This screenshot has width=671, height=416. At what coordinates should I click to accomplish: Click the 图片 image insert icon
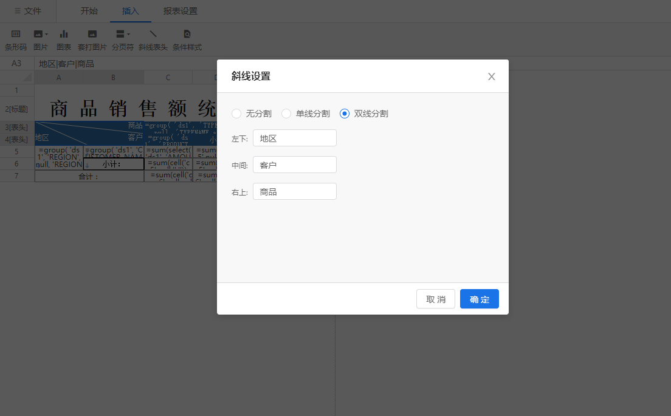[38, 34]
